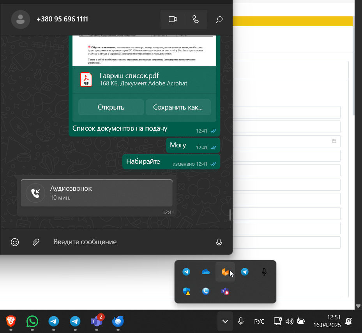Image resolution: width=362 pixels, height=333 pixels.
Task: Open the Гавриш список.pdf document preview
Action: pyautogui.click(x=144, y=51)
